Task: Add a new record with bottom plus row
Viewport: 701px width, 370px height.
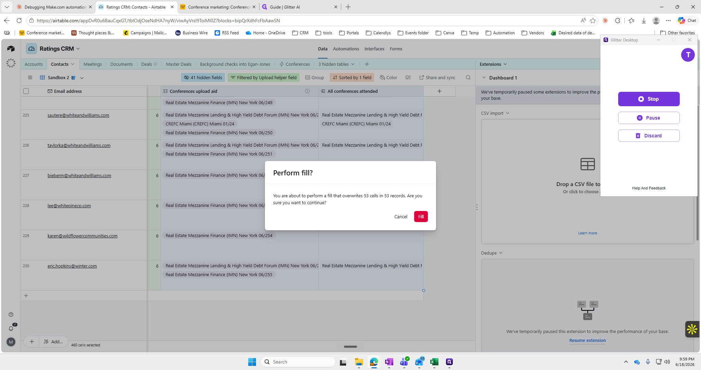Action: 26,296
